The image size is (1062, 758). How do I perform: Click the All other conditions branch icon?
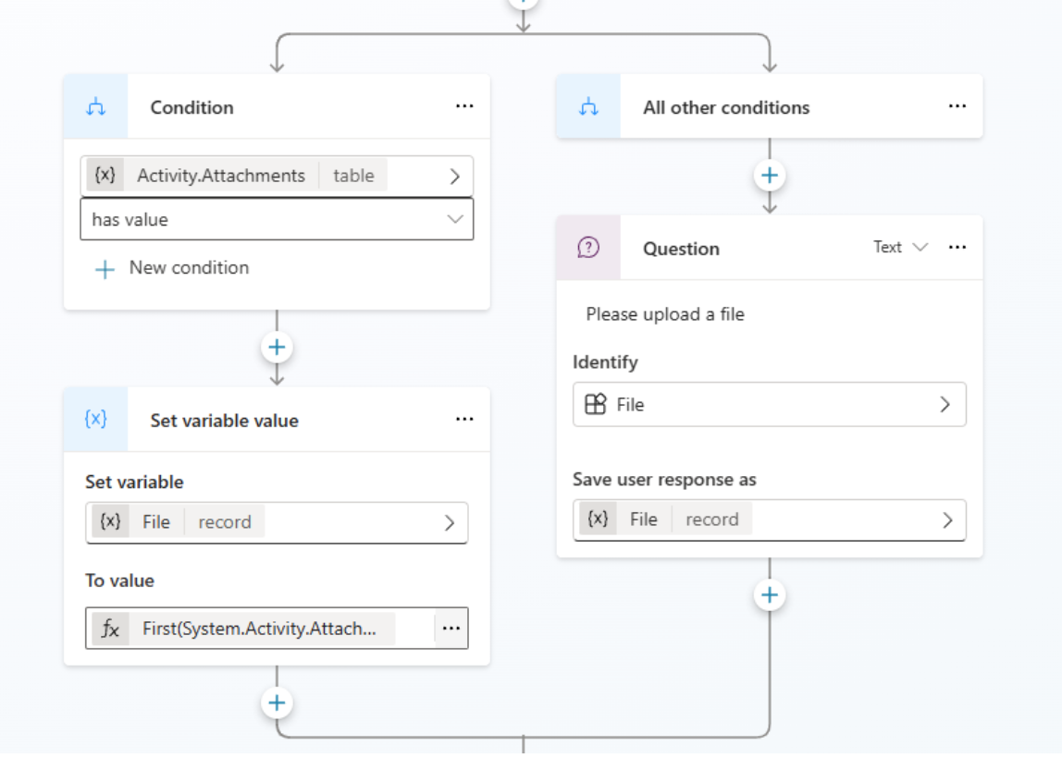(588, 107)
